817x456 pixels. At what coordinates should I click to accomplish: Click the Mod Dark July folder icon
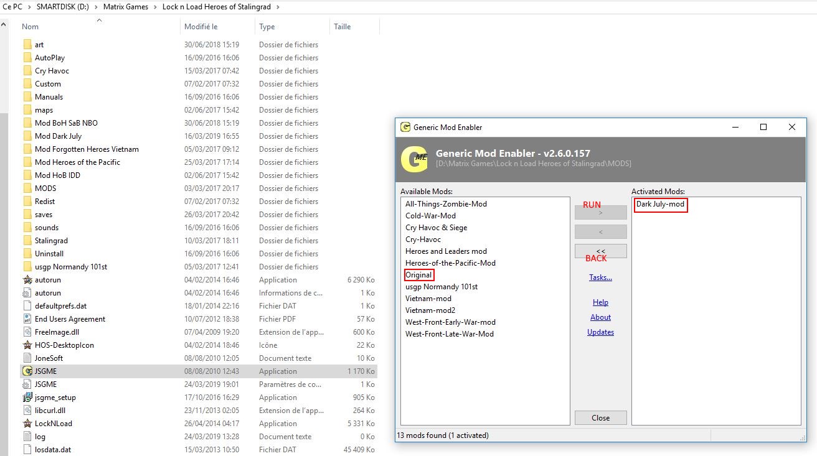27,136
